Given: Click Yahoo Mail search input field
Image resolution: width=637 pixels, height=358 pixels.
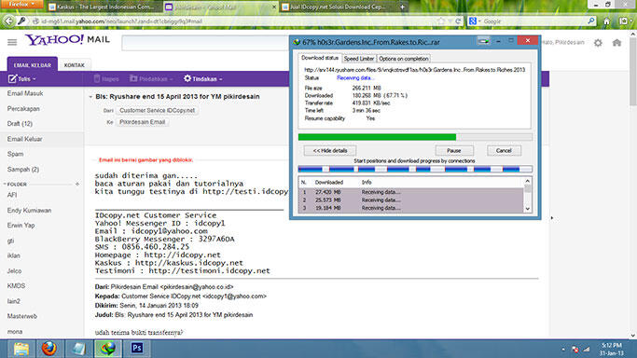Looking at the screenshot, I should click(205, 43).
